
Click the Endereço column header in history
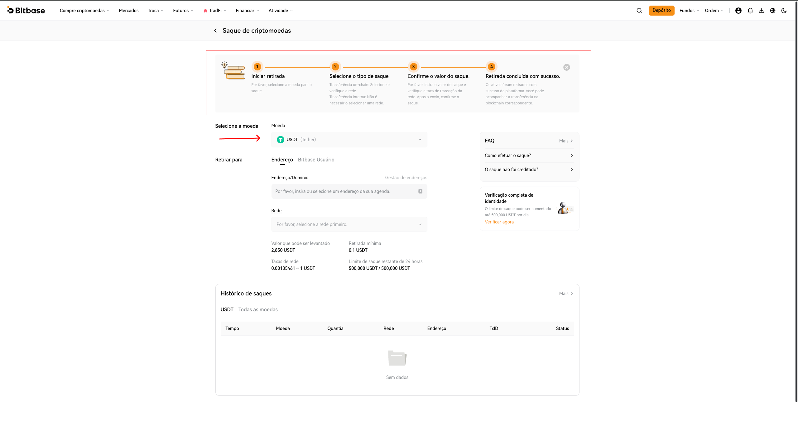[x=436, y=328]
